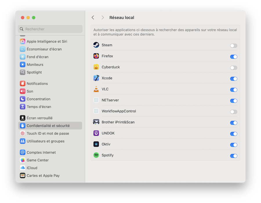Select Confidentialité et sécurité in sidebar
261x203 pixels.
(50, 126)
